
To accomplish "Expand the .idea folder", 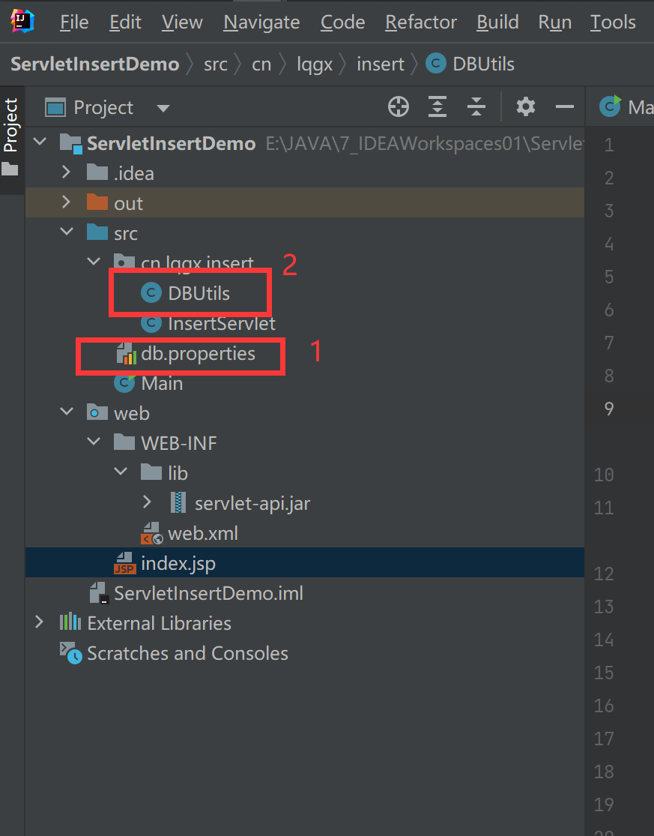I will 66,172.
